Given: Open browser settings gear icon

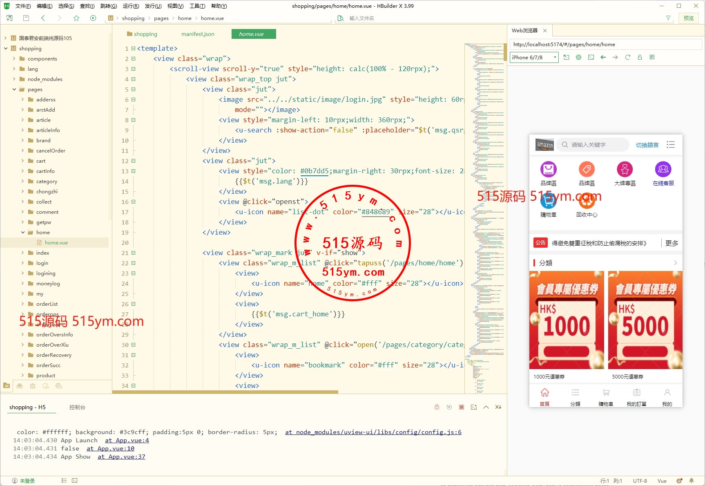Looking at the screenshot, I should 578,57.
